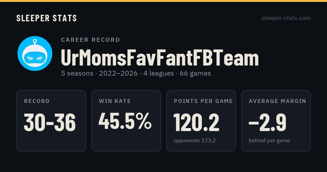Click the 45.5% win rate value
The height and width of the screenshot is (172, 327).
pyautogui.click(x=125, y=121)
